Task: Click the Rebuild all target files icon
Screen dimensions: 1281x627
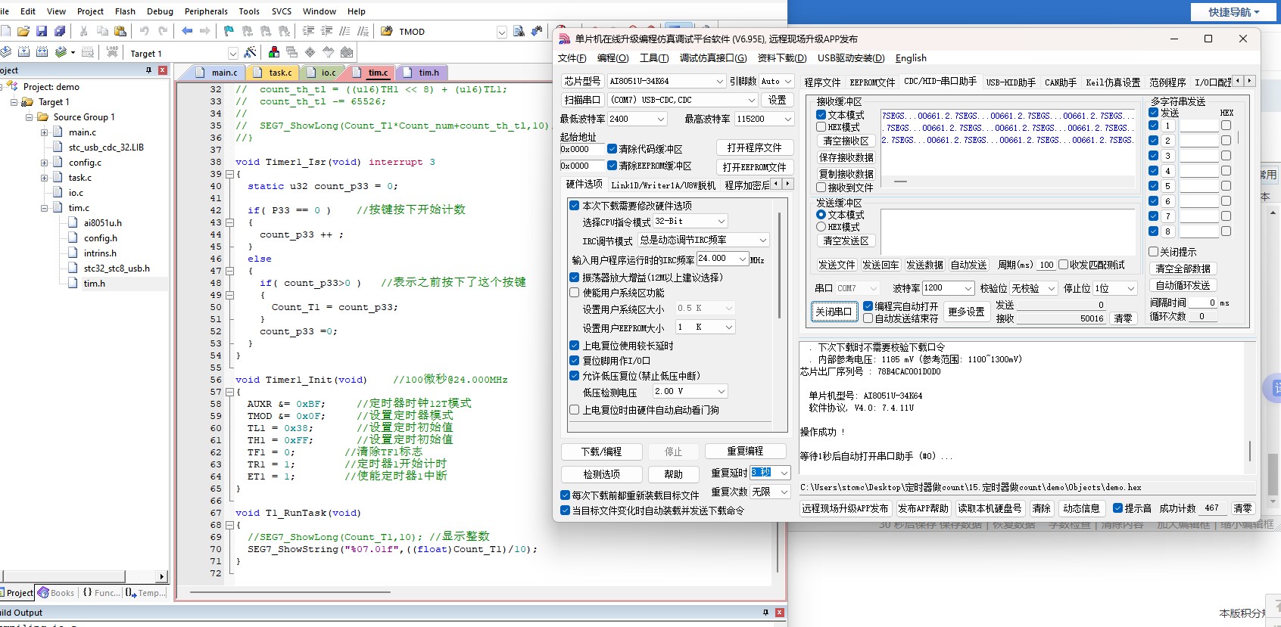Action: coord(42,52)
